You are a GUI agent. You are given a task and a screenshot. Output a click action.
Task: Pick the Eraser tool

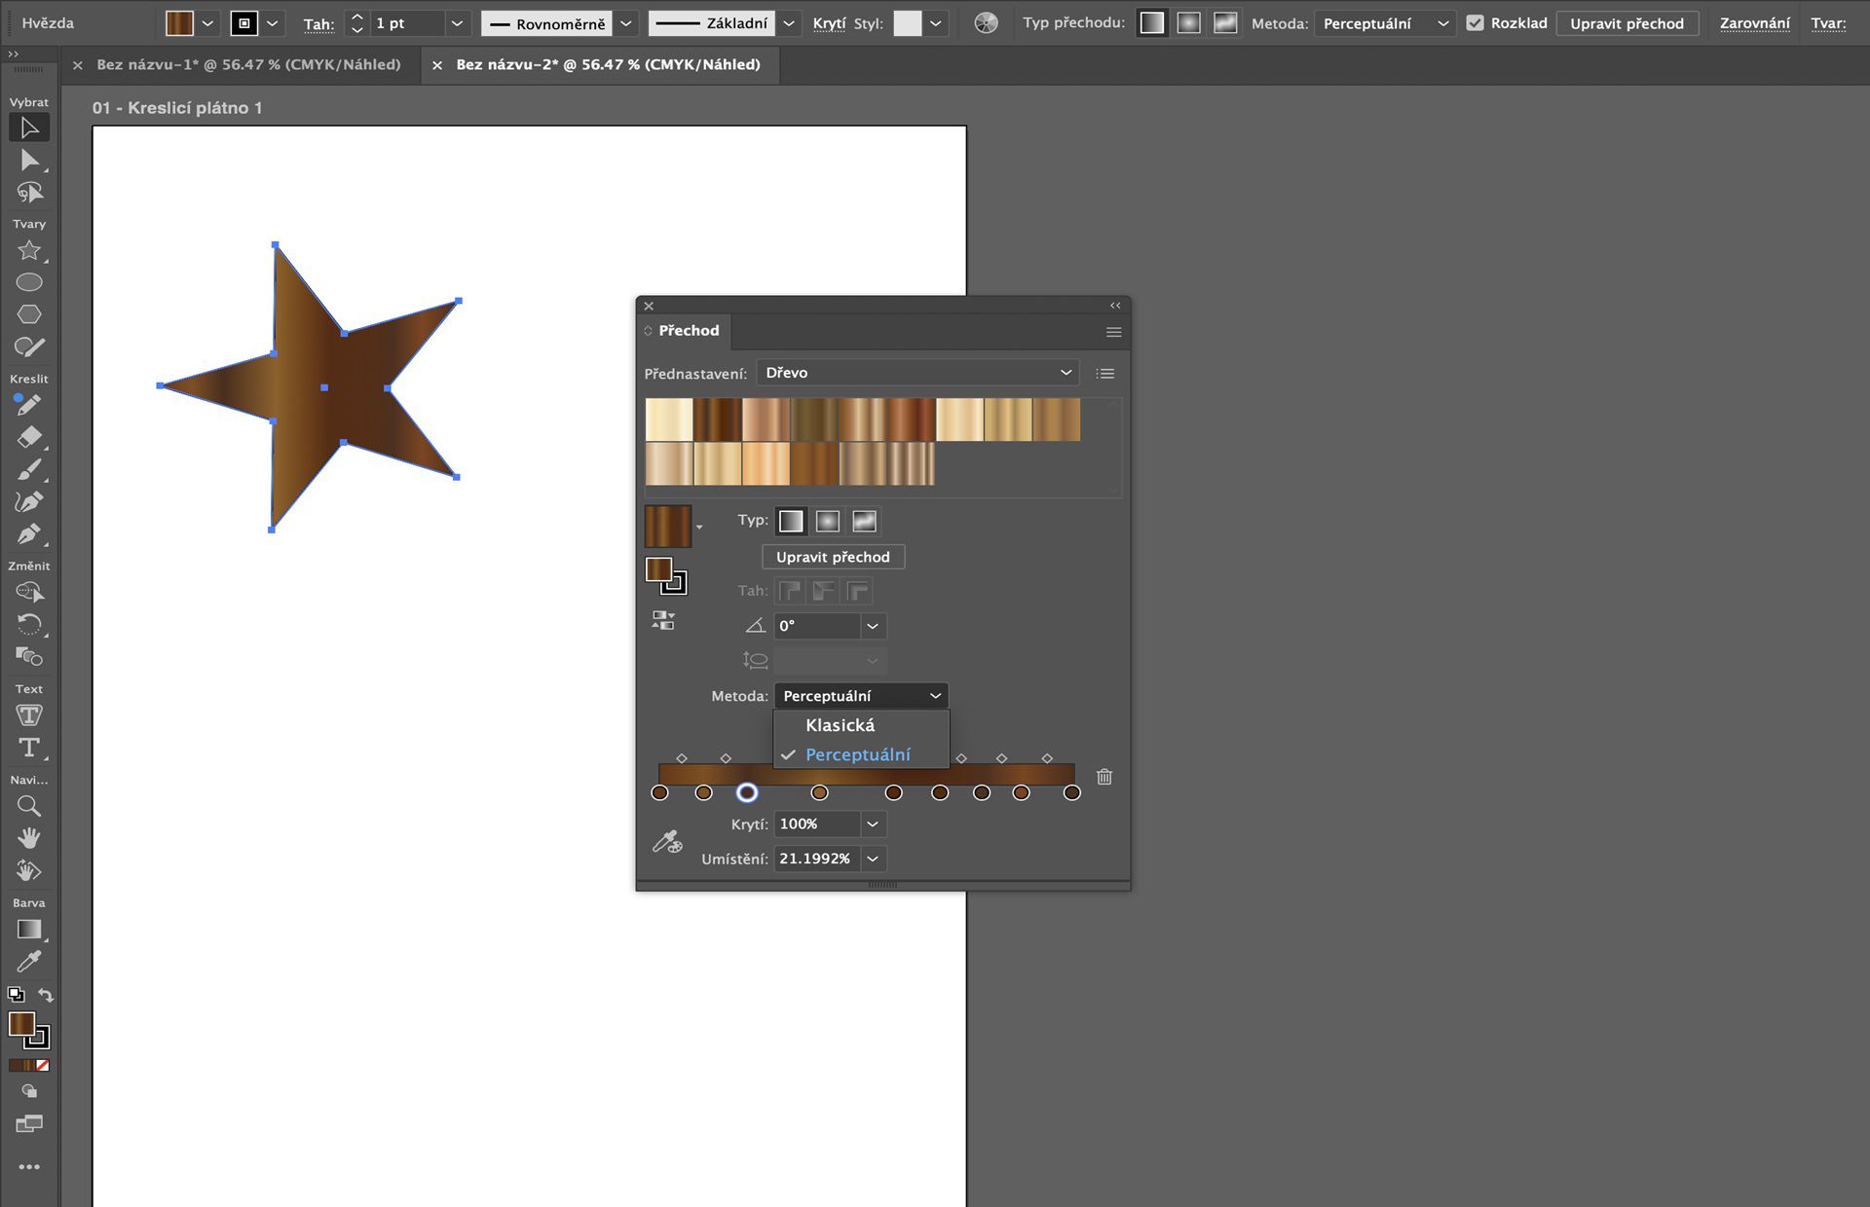tap(29, 437)
